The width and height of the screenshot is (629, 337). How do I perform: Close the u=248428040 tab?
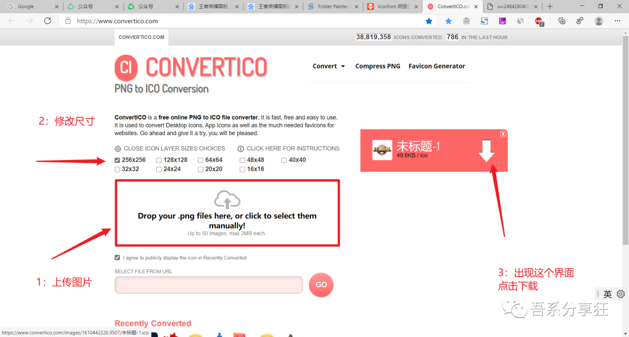coord(536,6)
